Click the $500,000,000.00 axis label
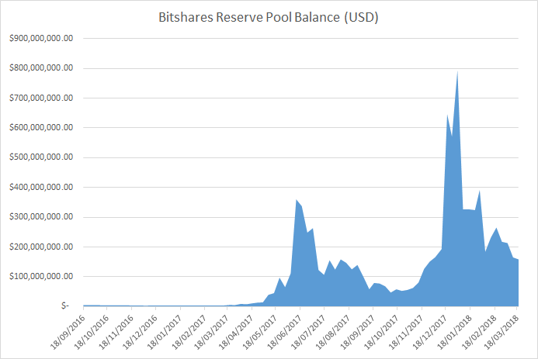The image size is (538, 359). click(x=41, y=157)
